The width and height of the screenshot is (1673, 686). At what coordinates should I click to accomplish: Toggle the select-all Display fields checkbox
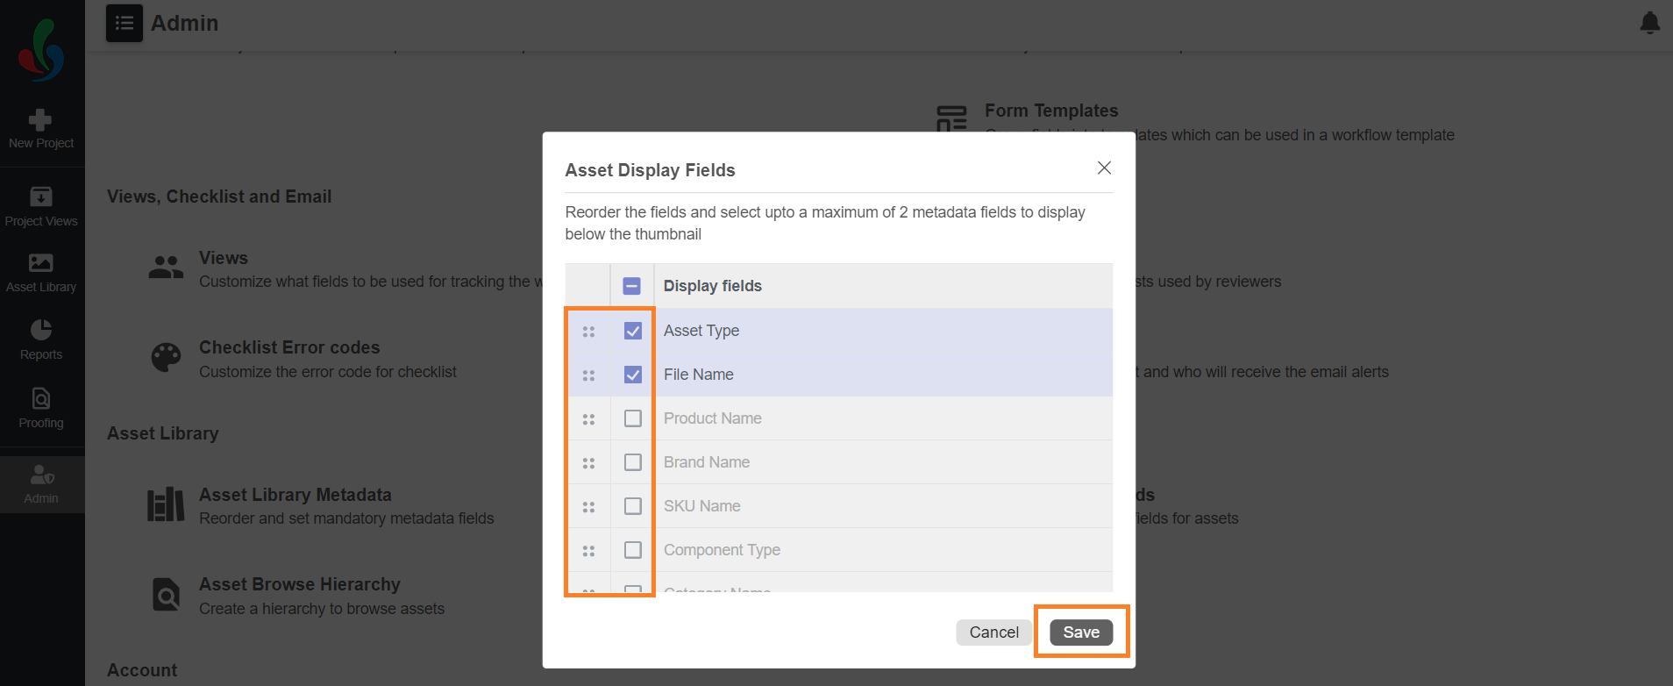coord(632,286)
